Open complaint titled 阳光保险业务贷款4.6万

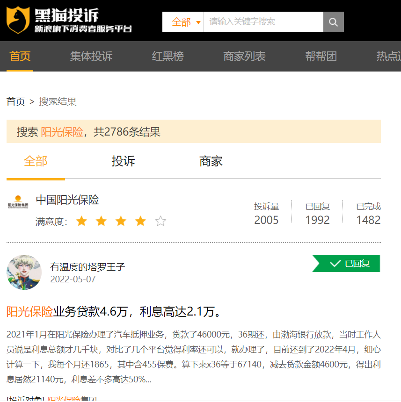click(113, 312)
